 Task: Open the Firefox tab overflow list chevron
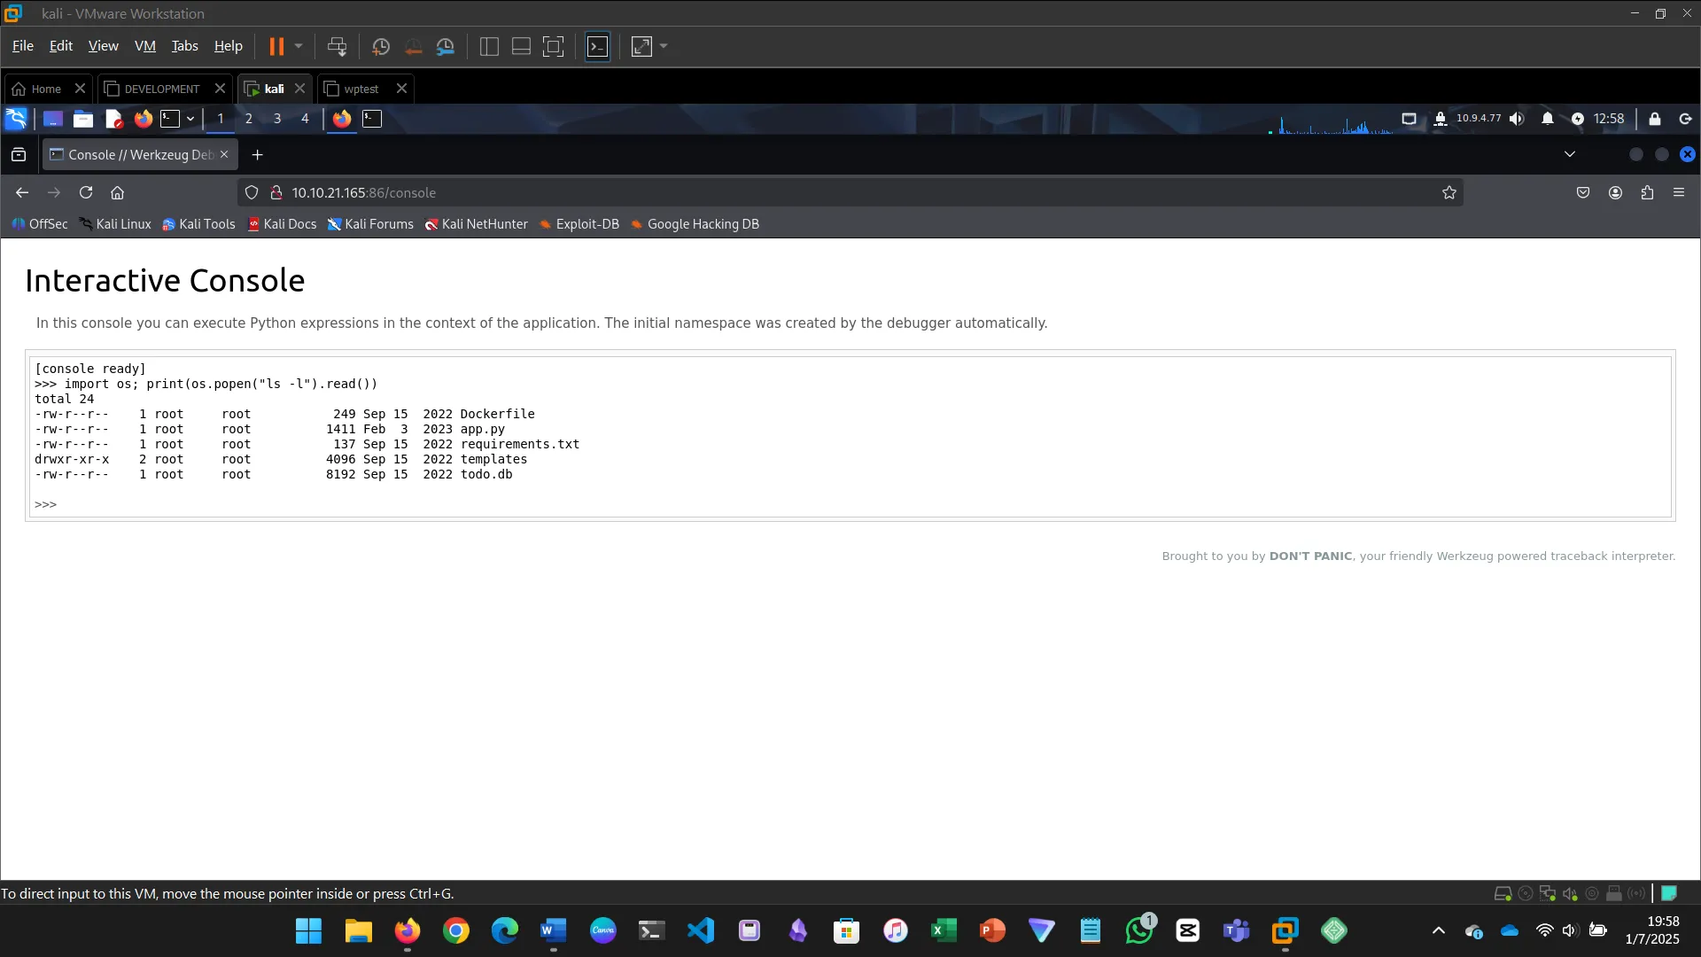(x=1570, y=154)
